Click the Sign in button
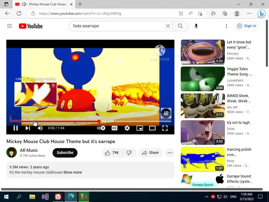 click(247, 26)
